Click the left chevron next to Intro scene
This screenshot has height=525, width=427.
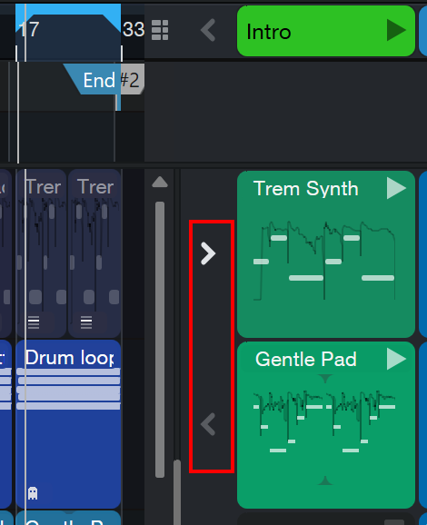point(208,30)
